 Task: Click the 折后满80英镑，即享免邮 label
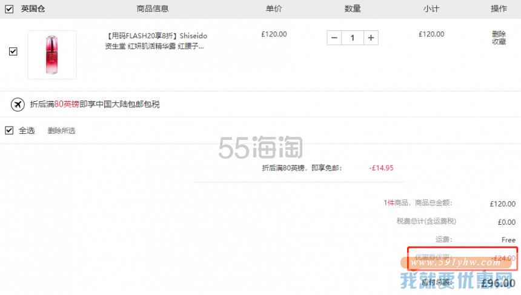coord(302,168)
